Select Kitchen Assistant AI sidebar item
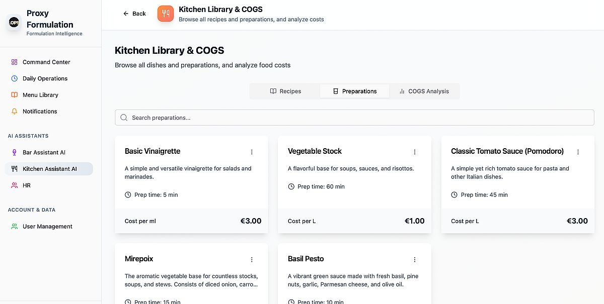Viewport: 604px width, 304px height. tap(49, 169)
